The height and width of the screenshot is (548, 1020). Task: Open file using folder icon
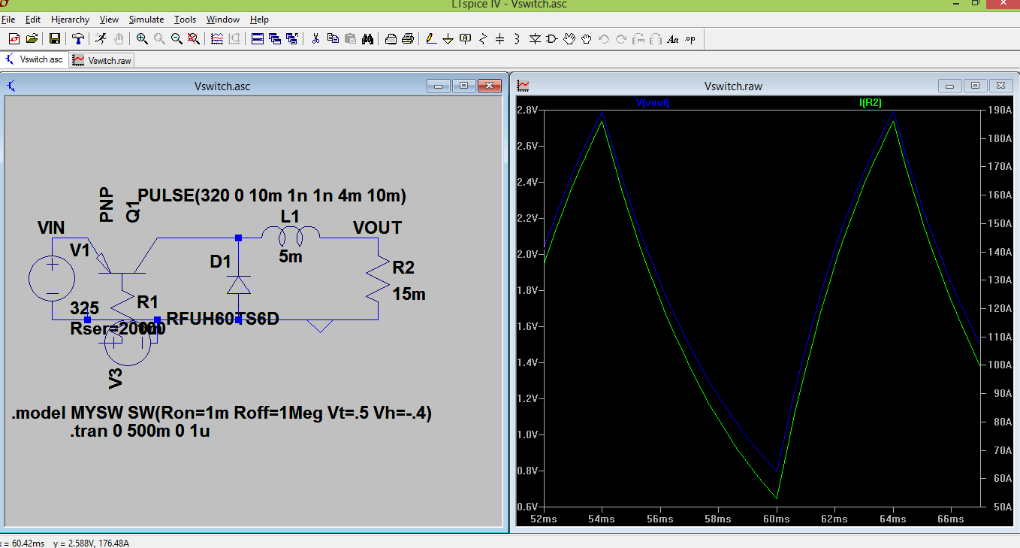[32, 38]
